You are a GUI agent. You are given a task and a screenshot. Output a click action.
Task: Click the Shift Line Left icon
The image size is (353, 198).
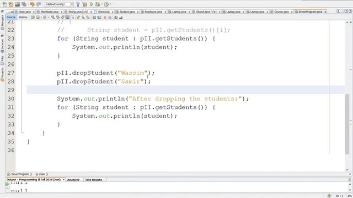[x=94, y=17]
